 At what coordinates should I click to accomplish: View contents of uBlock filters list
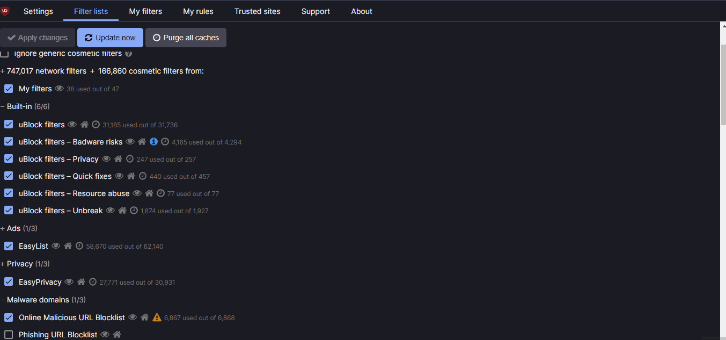tap(72, 124)
